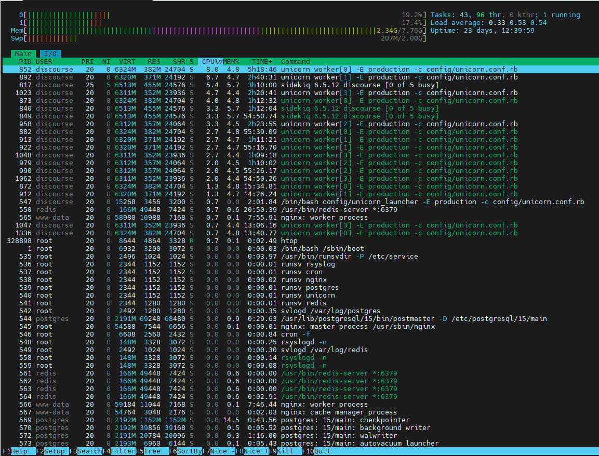Sort by PID column header
This screenshot has height=456, width=599.
pyautogui.click(x=25, y=61)
